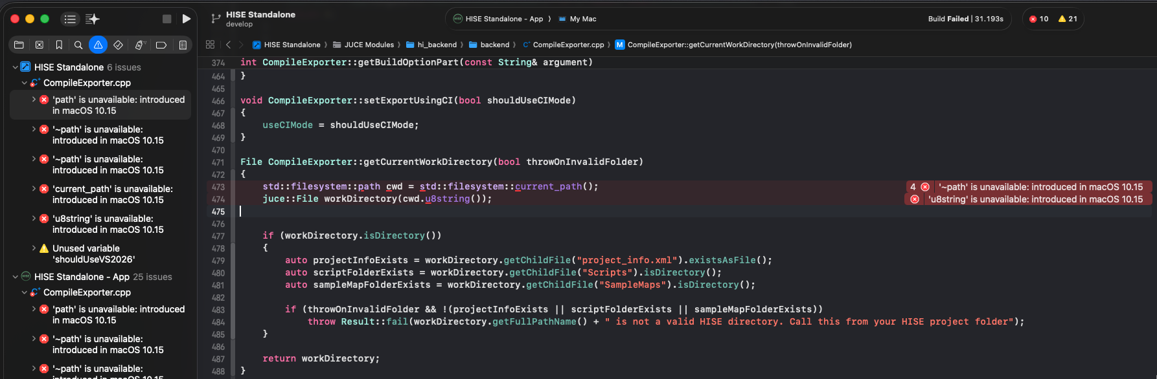Select JUCE Modules in the jump bar
Screen dimensions: 1157x379
[x=363, y=45]
